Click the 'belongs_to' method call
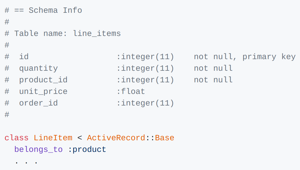This screenshot has height=170, width=300. point(38,149)
